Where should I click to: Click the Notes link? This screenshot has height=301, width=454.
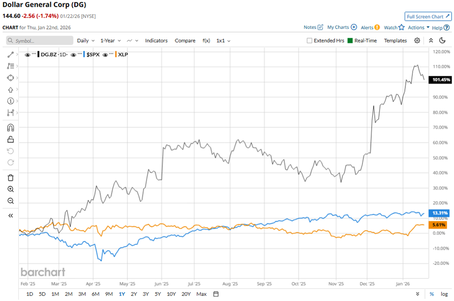click(310, 27)
